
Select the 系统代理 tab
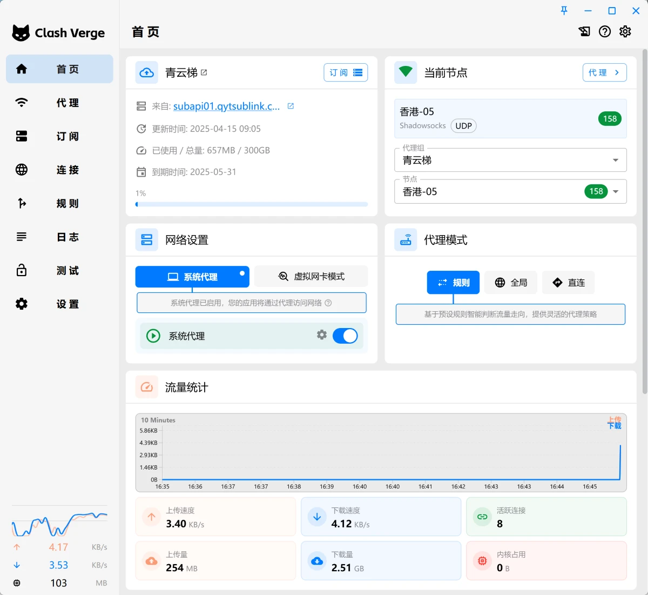192,277
